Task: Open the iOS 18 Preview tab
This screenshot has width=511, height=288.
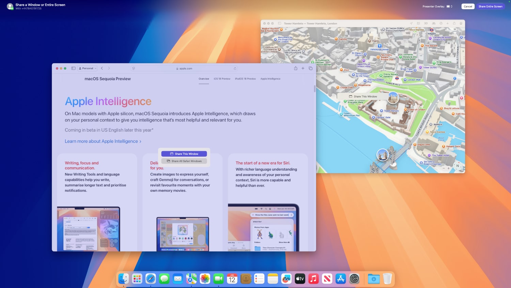Action: click(222, 79)
